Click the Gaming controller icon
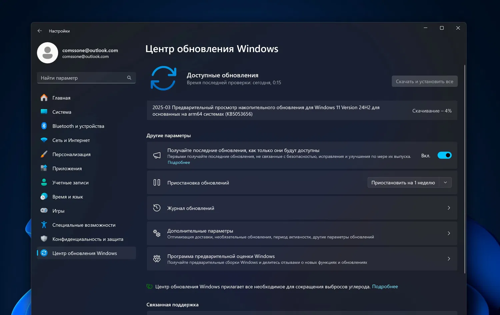Viewport: 500px width, 315px height. click(44, 210)
